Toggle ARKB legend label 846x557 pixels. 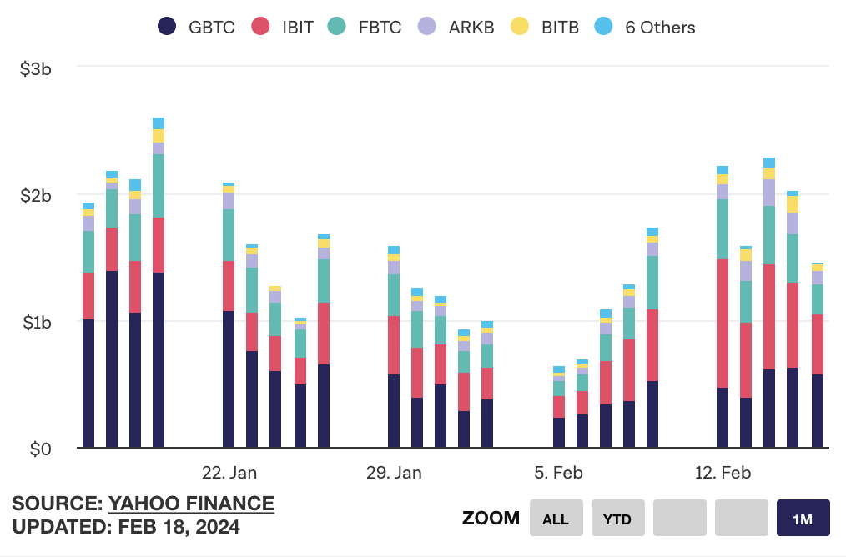click(471, 27)
